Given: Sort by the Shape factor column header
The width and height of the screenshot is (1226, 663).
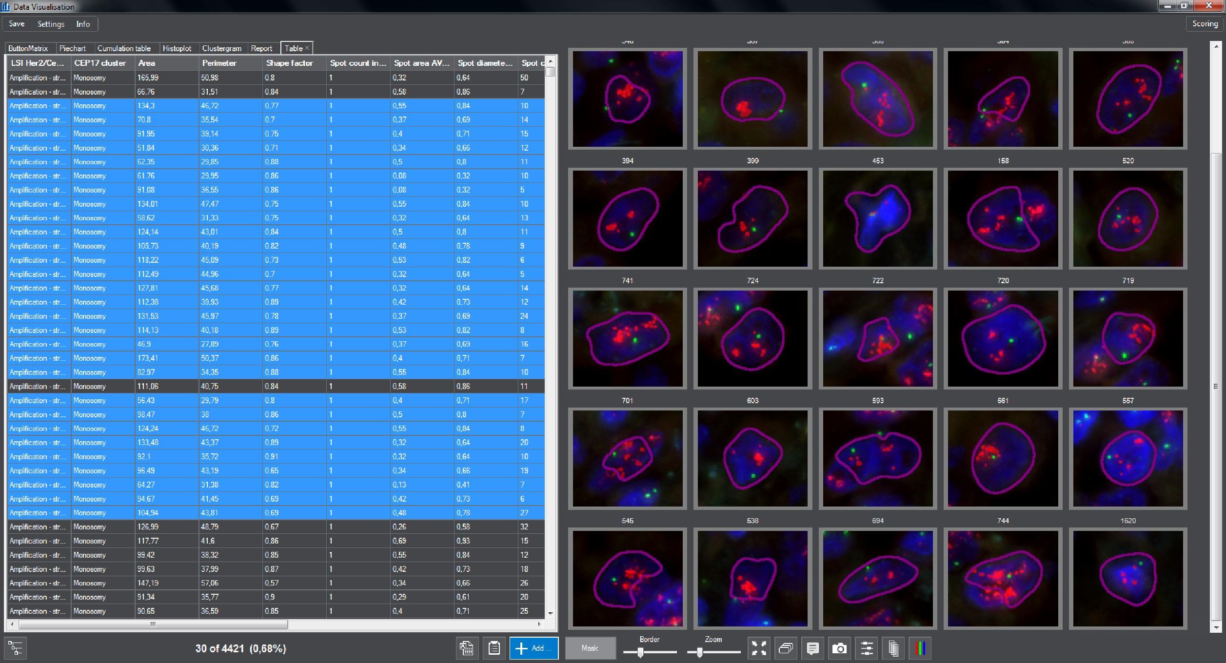Looking at the screenshot, I should 289,63.
